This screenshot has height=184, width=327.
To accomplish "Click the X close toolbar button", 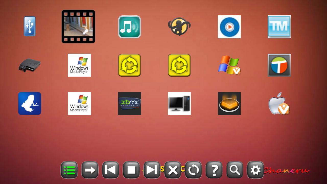I will 173,170.
